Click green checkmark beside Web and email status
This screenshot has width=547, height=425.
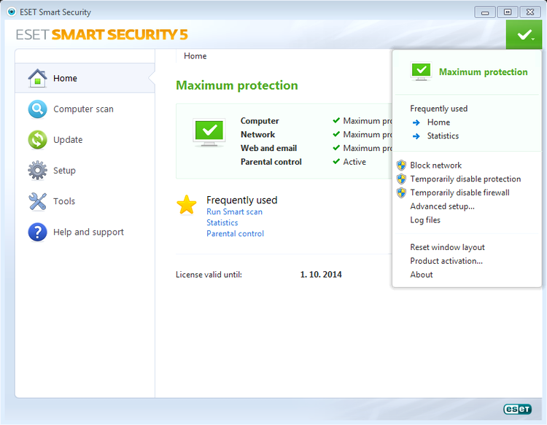[336, 148]
